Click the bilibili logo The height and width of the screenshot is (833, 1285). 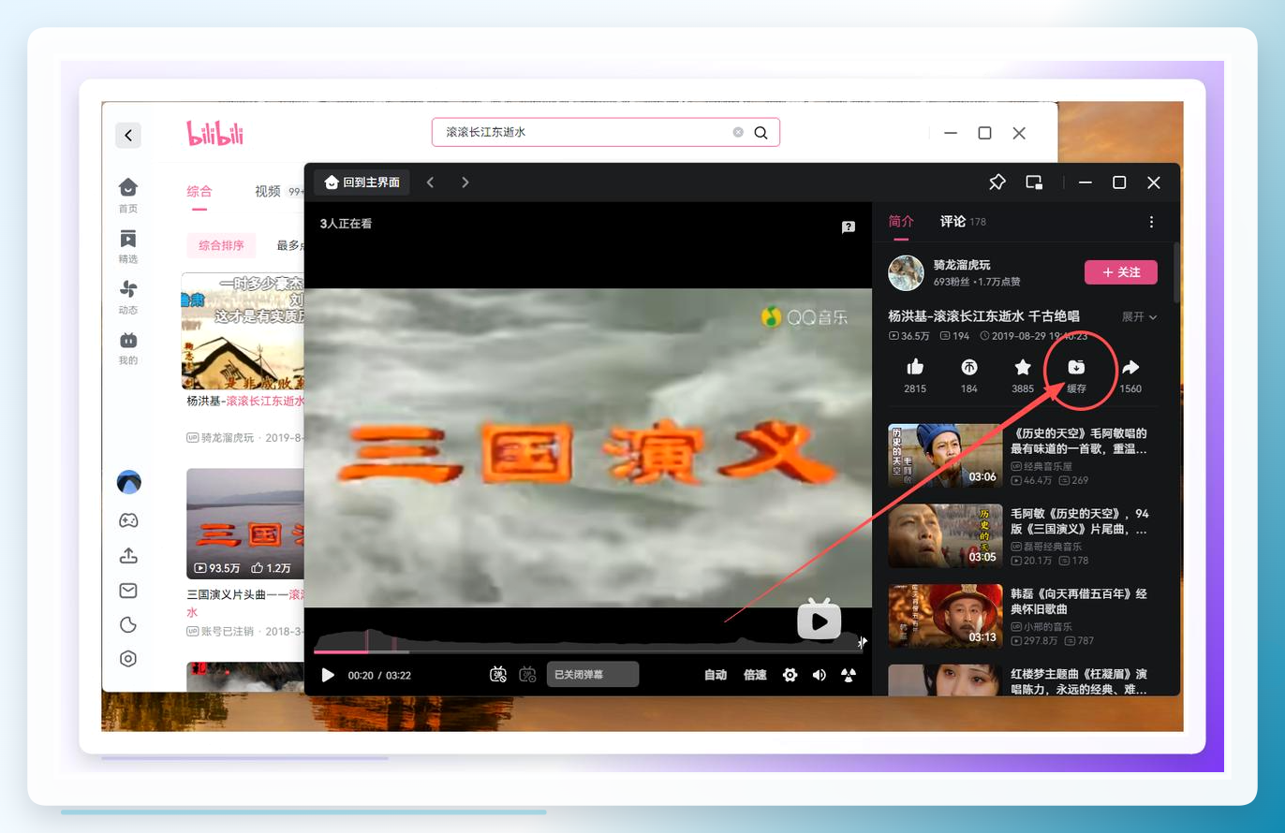point(215,133)
